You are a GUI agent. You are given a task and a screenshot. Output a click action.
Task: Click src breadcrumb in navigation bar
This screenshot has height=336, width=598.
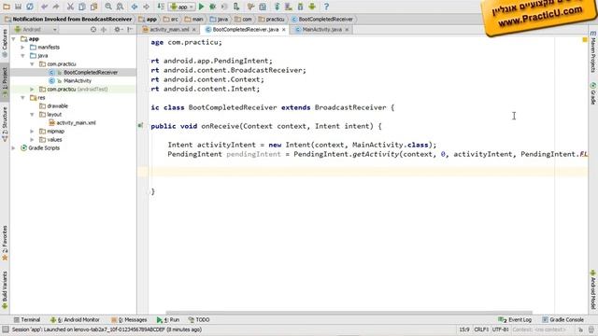[171, 19]
